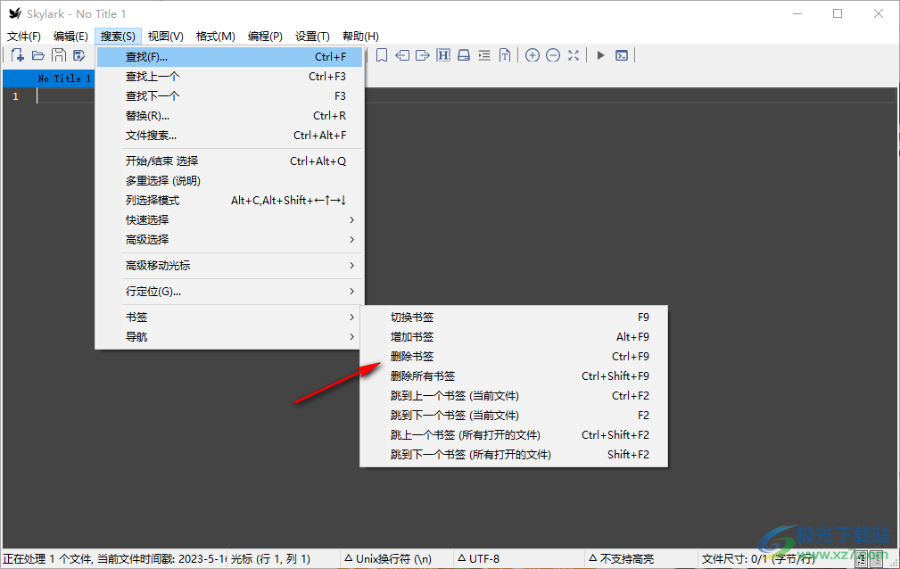Click the bookmark toolbar icon

click(382, 55)
